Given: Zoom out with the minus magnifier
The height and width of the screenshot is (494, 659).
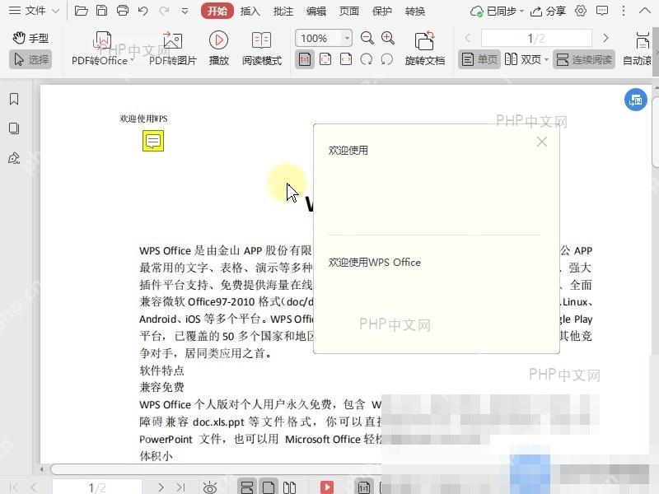Looking at the screenshot, I should click(367, 38).
